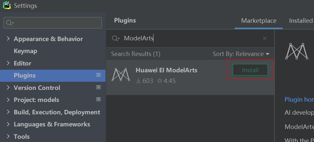Click the PyCharm logo icon in title bar

click(x=7, y=5)
